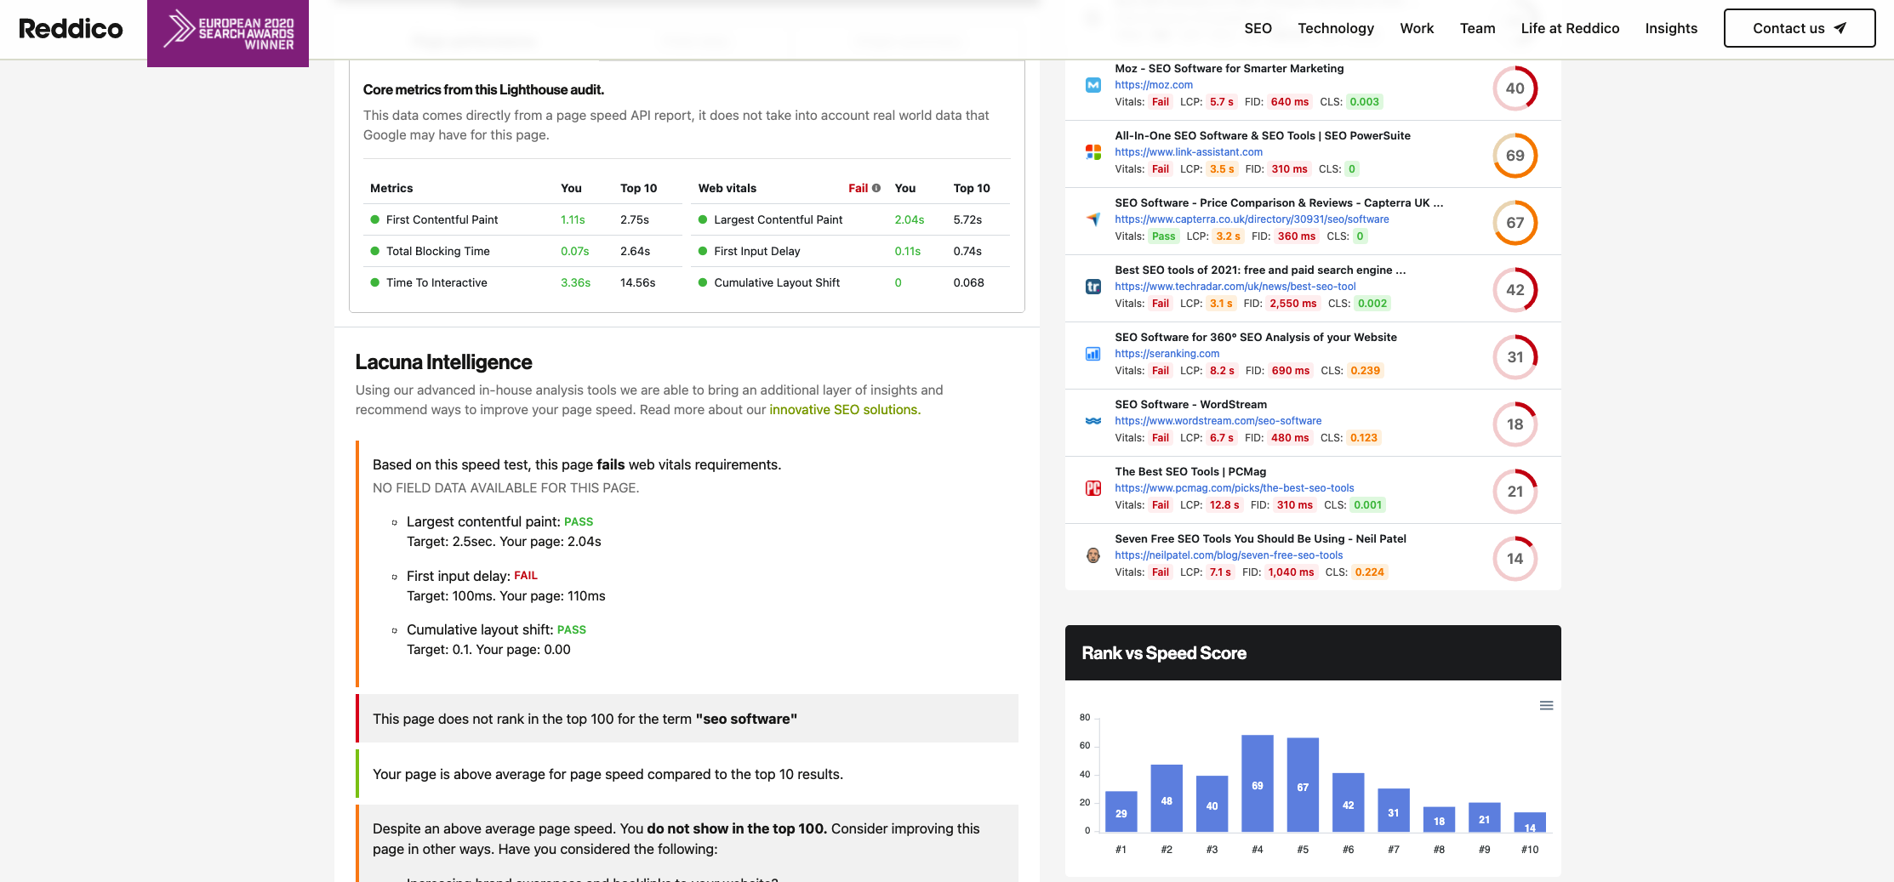Click the PCMag red logo icon
This screenshot has height=882, width=1894.
pyautogui.click(x=1093, y=489)
